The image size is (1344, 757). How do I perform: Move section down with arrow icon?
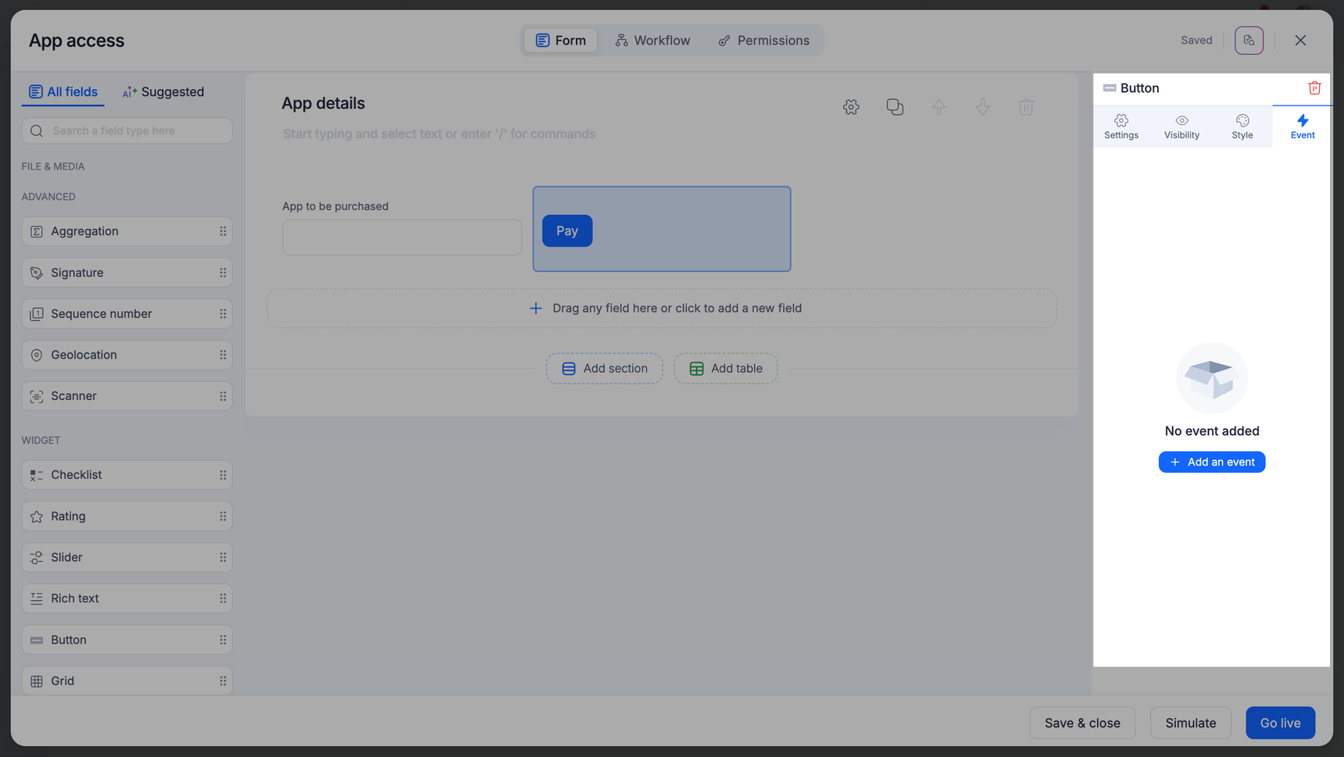click(x=982, y=107)
